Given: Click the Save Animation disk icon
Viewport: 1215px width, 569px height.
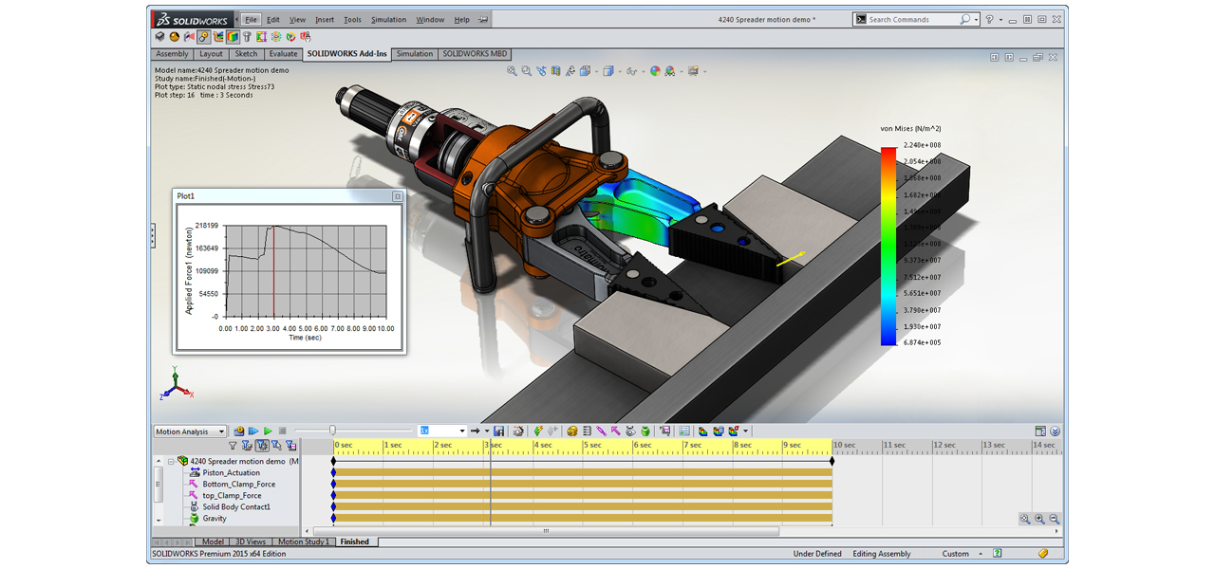Looking at the screenshot, I should click(x=498, y=431).
